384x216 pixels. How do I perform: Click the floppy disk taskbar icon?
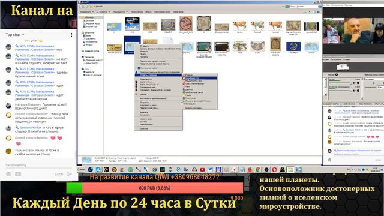(218, 169)
